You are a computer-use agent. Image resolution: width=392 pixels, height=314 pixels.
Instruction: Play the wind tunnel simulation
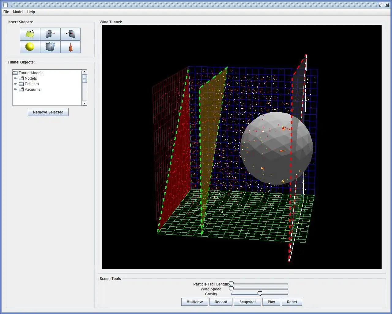(271, 302)
